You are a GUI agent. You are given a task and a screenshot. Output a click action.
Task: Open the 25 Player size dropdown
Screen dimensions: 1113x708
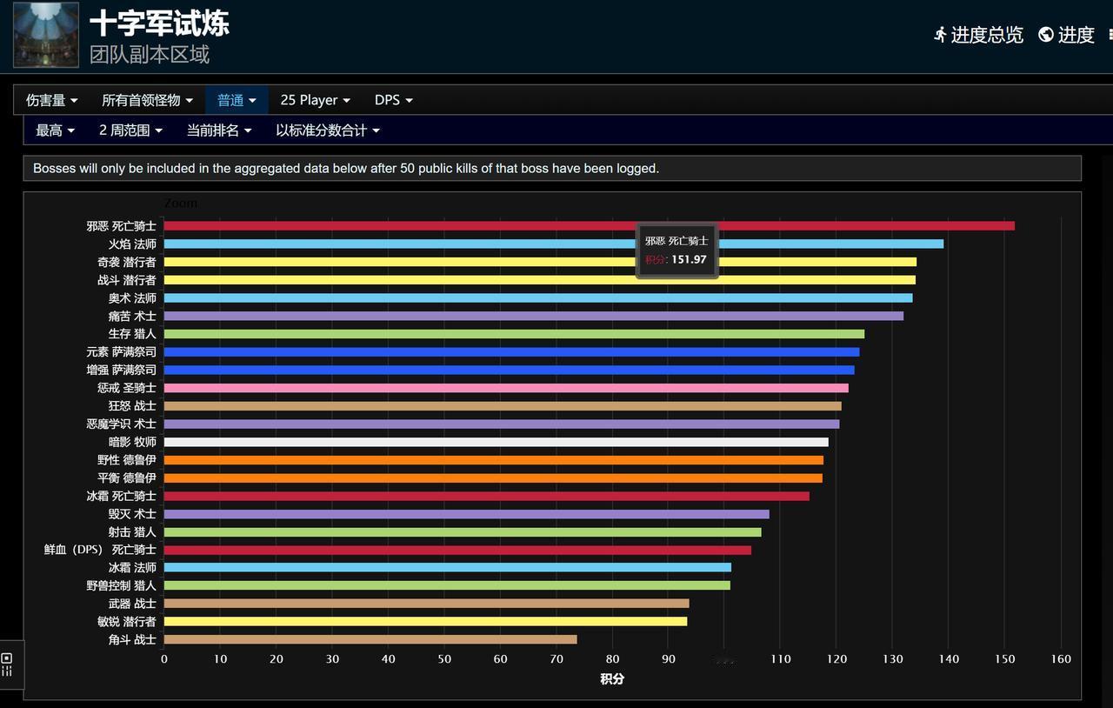point(315,100)
